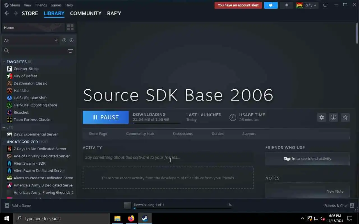
Task: Click the activity say-something text field
Action: (x=168, y=157)
